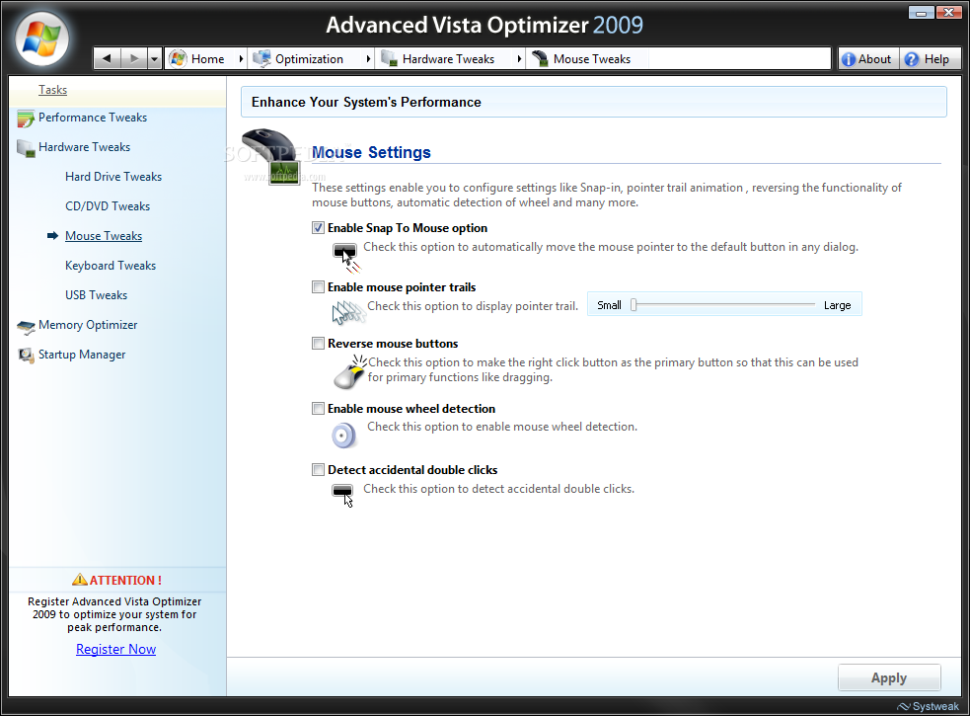Click the Hardware Tweaks sidebar icon
Image resolution: width=970 pixels, height=716 pixels.
pyautogui.click(x=26, y=148)
